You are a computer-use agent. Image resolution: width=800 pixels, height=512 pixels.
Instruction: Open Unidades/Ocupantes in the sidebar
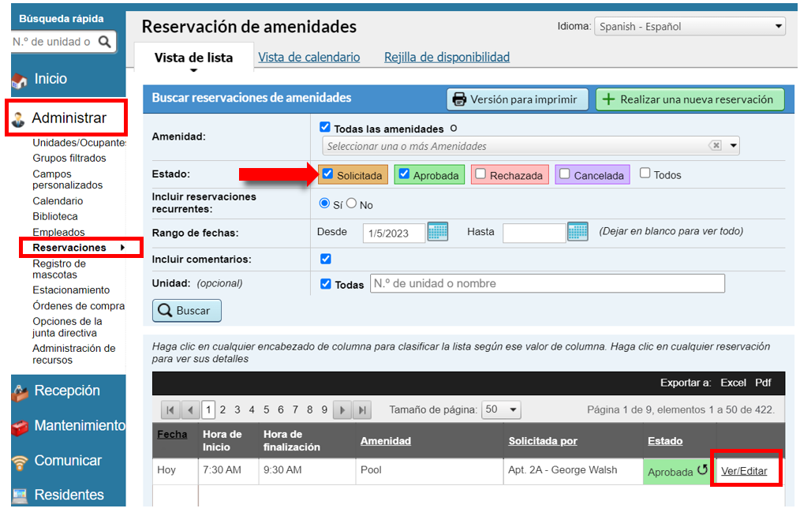click(x=79, y=142)
